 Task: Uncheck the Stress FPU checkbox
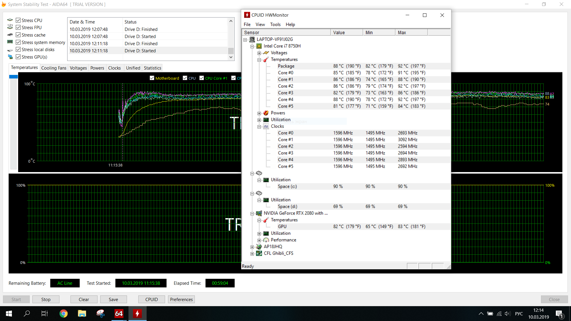click(x=18, y=28)
